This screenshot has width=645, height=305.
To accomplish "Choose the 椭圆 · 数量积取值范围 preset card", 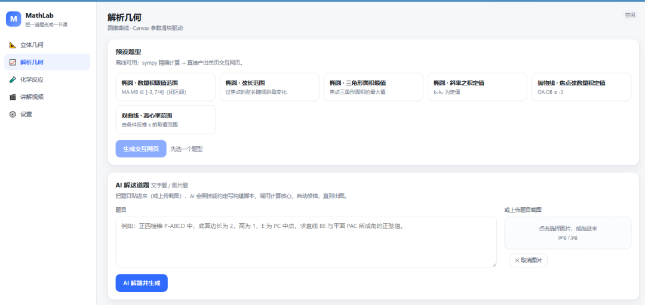I will tap(165, 87).
